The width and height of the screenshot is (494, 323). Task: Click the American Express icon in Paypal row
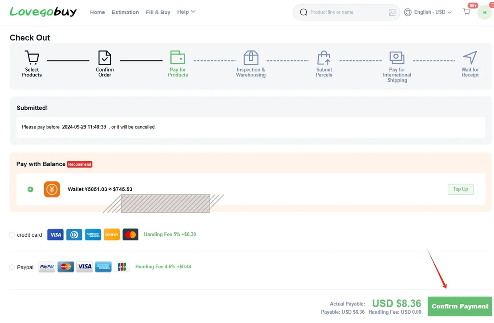pos(103,267)
